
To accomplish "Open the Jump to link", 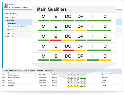I will coord(11,4).
